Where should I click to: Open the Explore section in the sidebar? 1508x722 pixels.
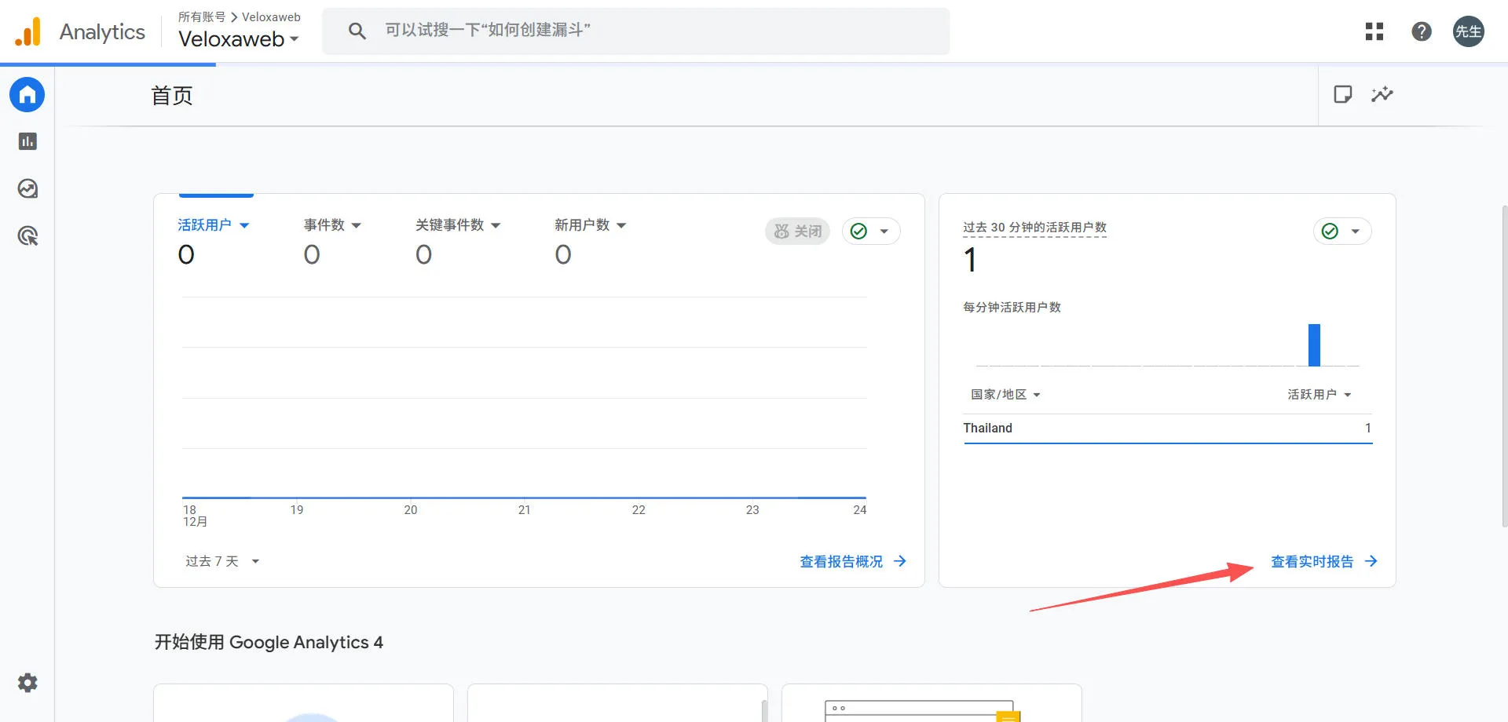pos(27,188)
